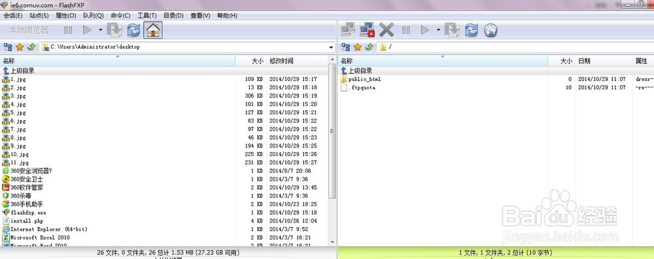
Task: Sort local list by 修改时间 column header
Action: [x=297, y=61]
